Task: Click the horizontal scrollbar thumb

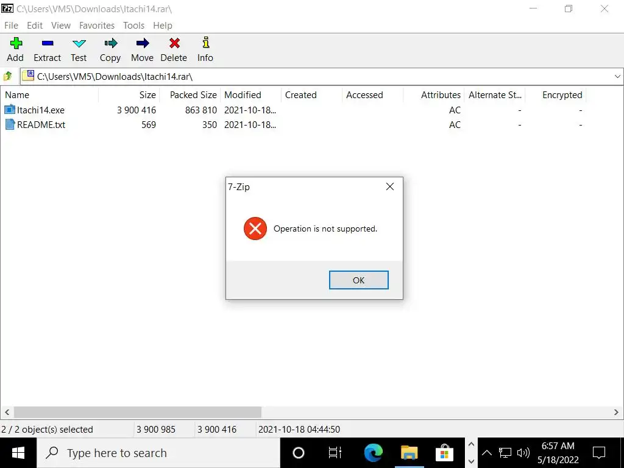Action: (x=138, y=413)
